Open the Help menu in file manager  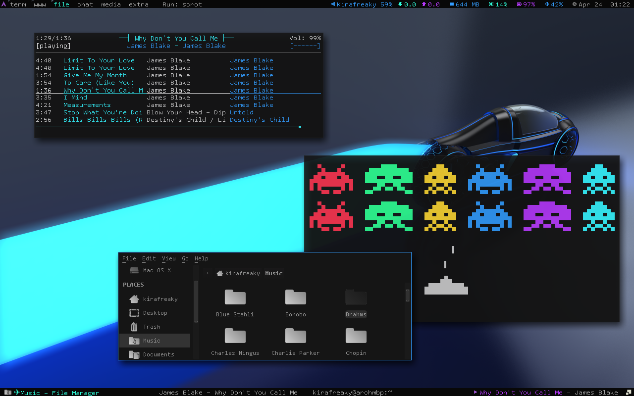pos(202,258)
